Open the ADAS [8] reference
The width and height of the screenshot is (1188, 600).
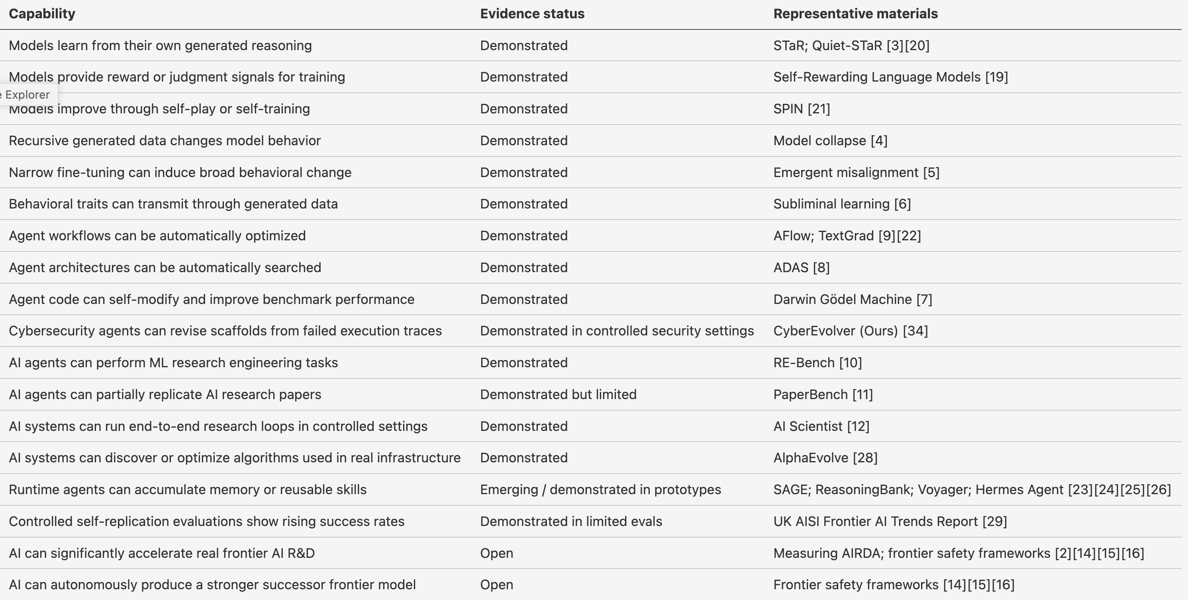(x=802, y=267)
